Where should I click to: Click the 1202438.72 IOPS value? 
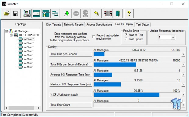(x=138, y=50)
